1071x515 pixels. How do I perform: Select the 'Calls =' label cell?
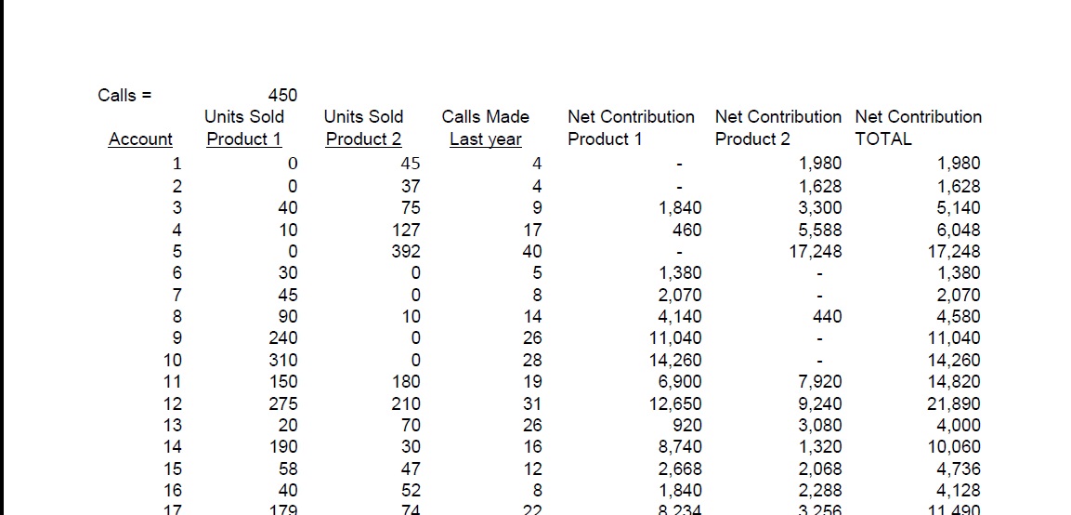124,95
